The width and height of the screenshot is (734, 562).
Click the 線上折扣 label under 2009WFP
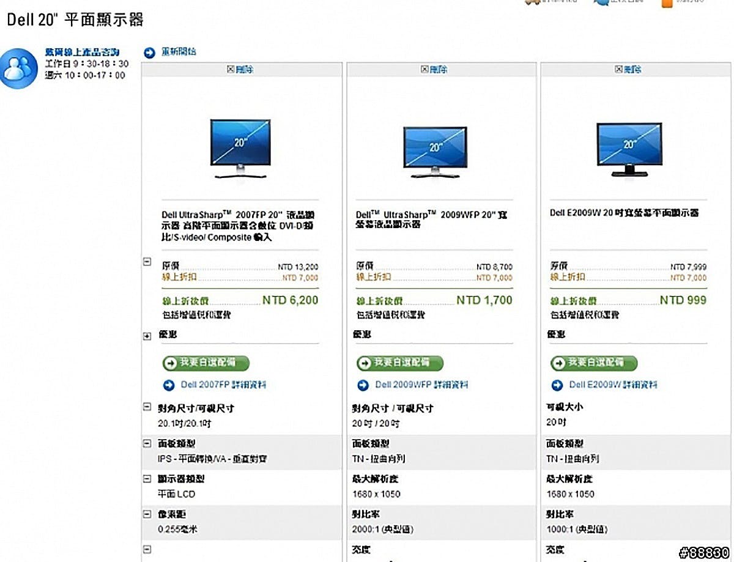coord(373,277)
